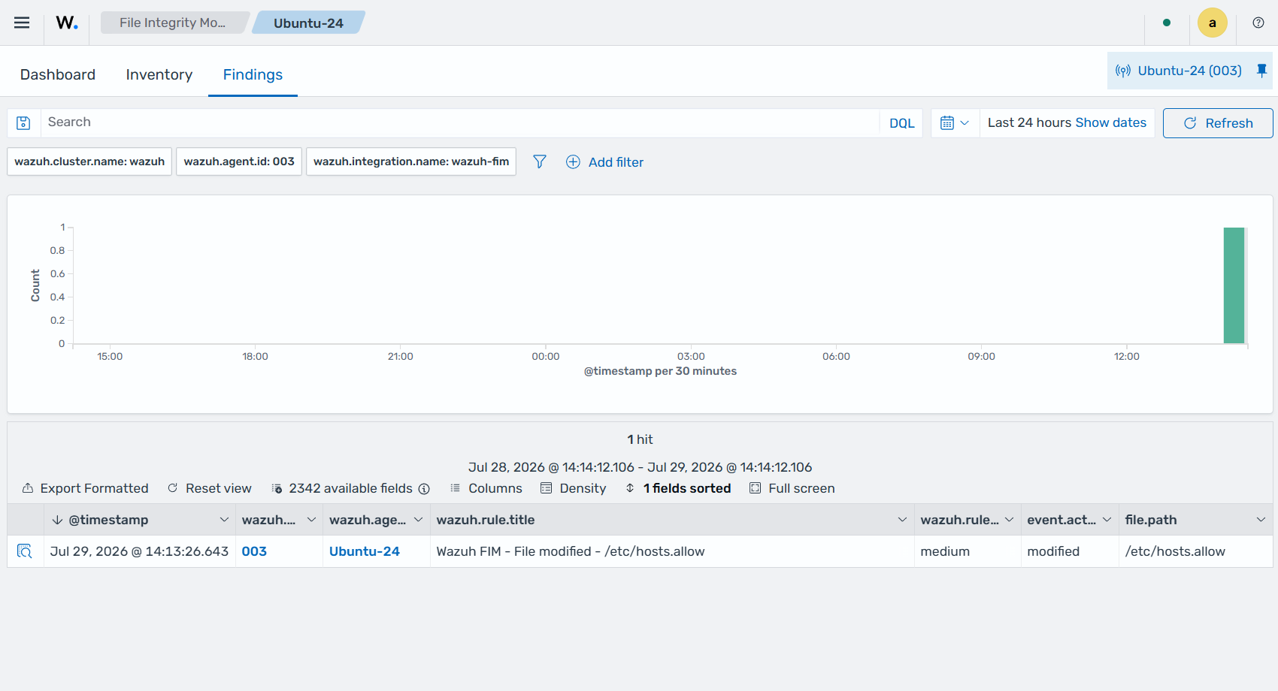Open the calendar quick time picker
Viewport: 1278px width, 691px height.
point(955,123)
